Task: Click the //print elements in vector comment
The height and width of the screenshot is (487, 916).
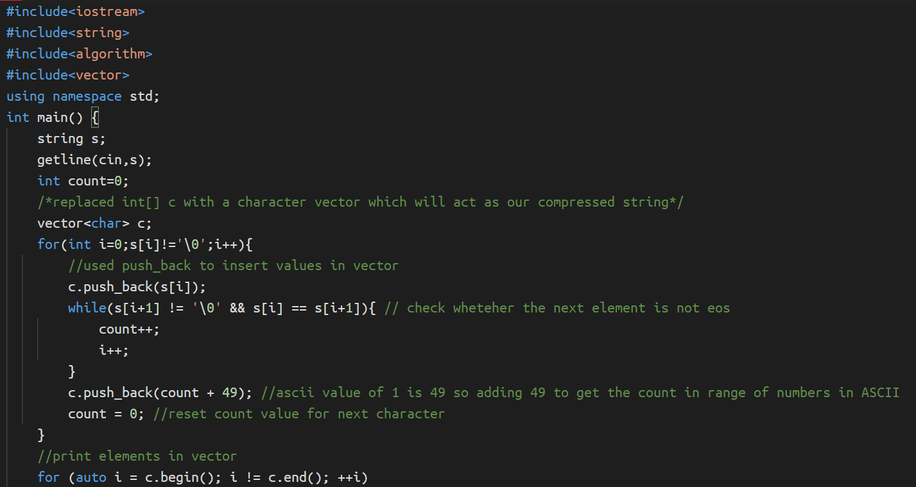Action: point(137,456)
